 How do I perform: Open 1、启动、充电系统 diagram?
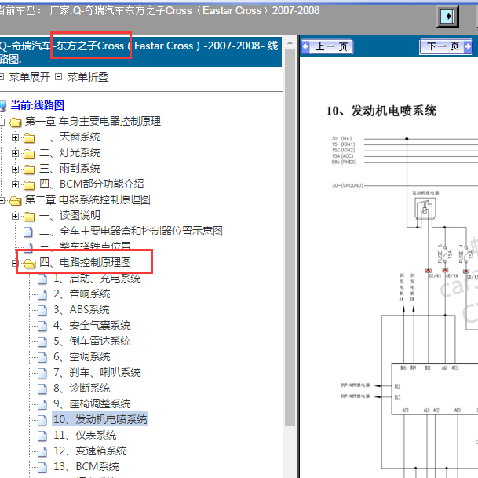[x=97, y=279]
